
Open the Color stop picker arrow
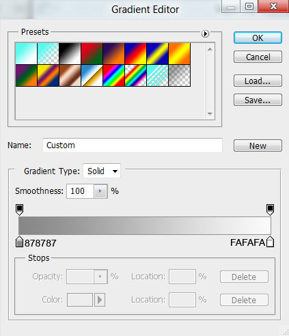(100, 300)
